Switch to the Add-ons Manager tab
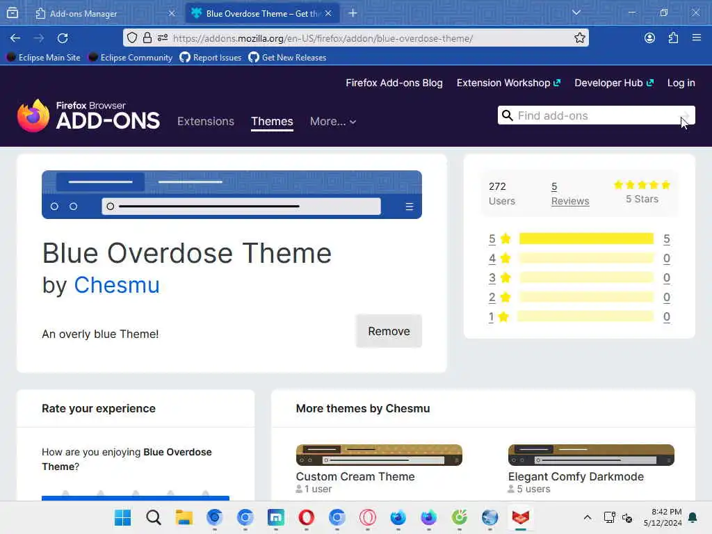Image resolution: width=712 pixels, height=534 pixels. [83, 14]
